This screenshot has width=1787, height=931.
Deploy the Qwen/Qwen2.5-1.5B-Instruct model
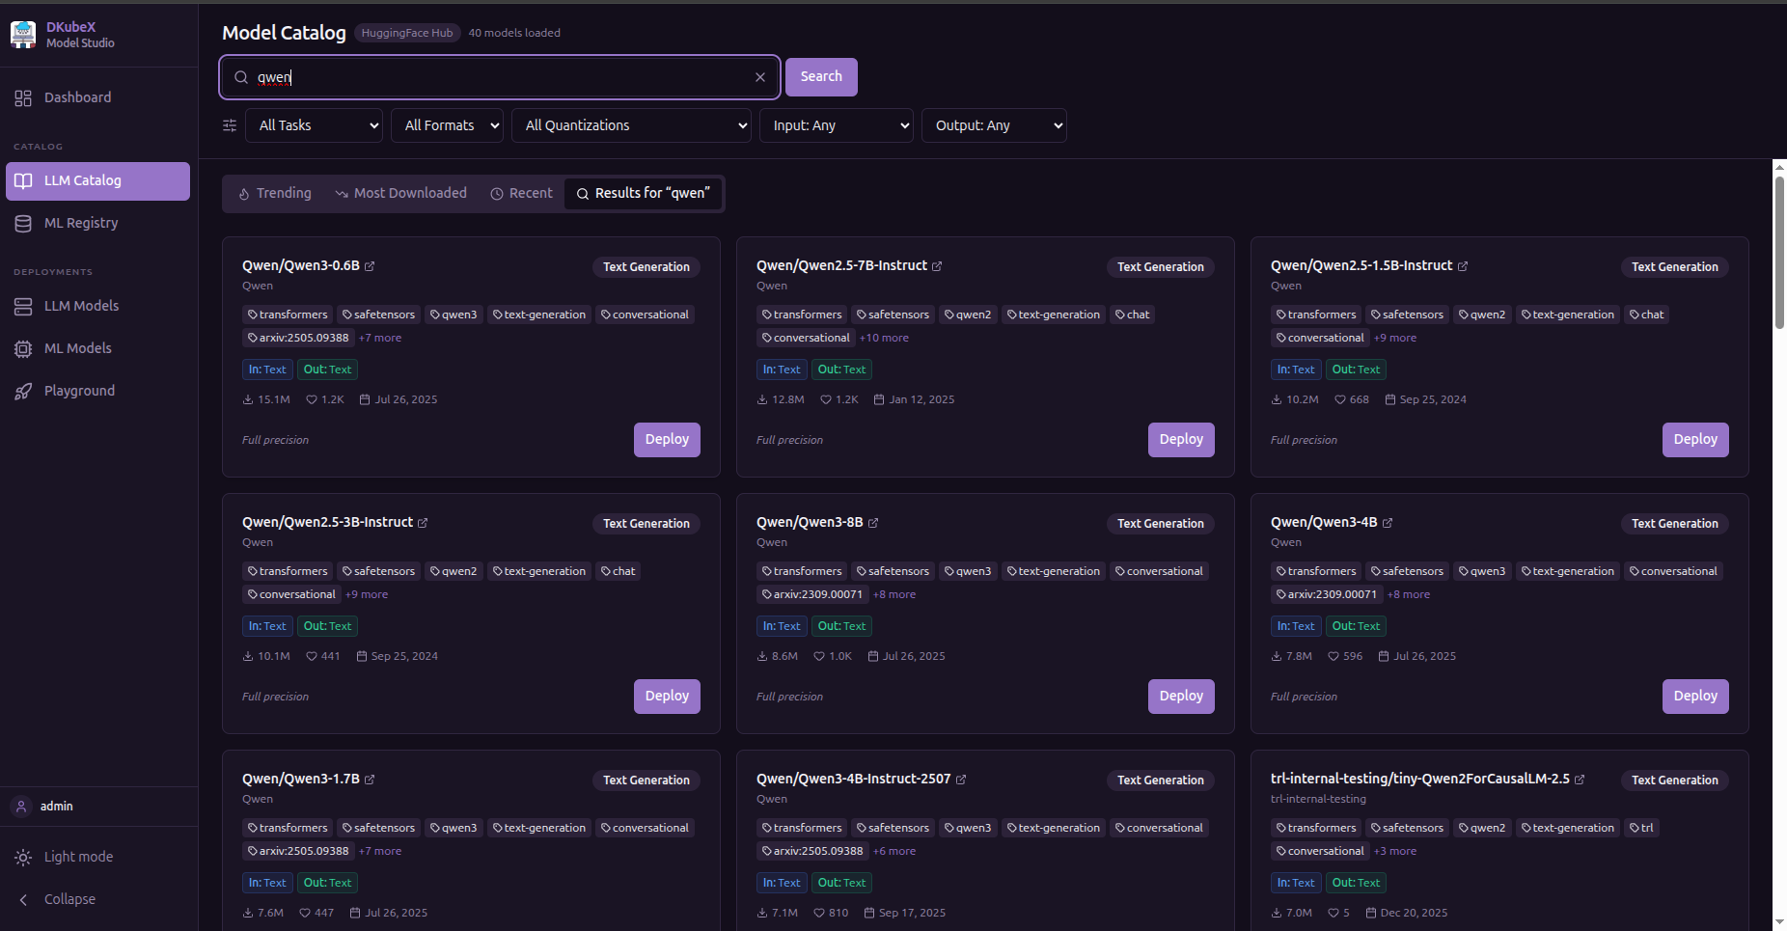1695,440
